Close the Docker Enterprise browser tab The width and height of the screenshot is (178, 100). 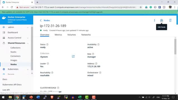tap(32, 2)
